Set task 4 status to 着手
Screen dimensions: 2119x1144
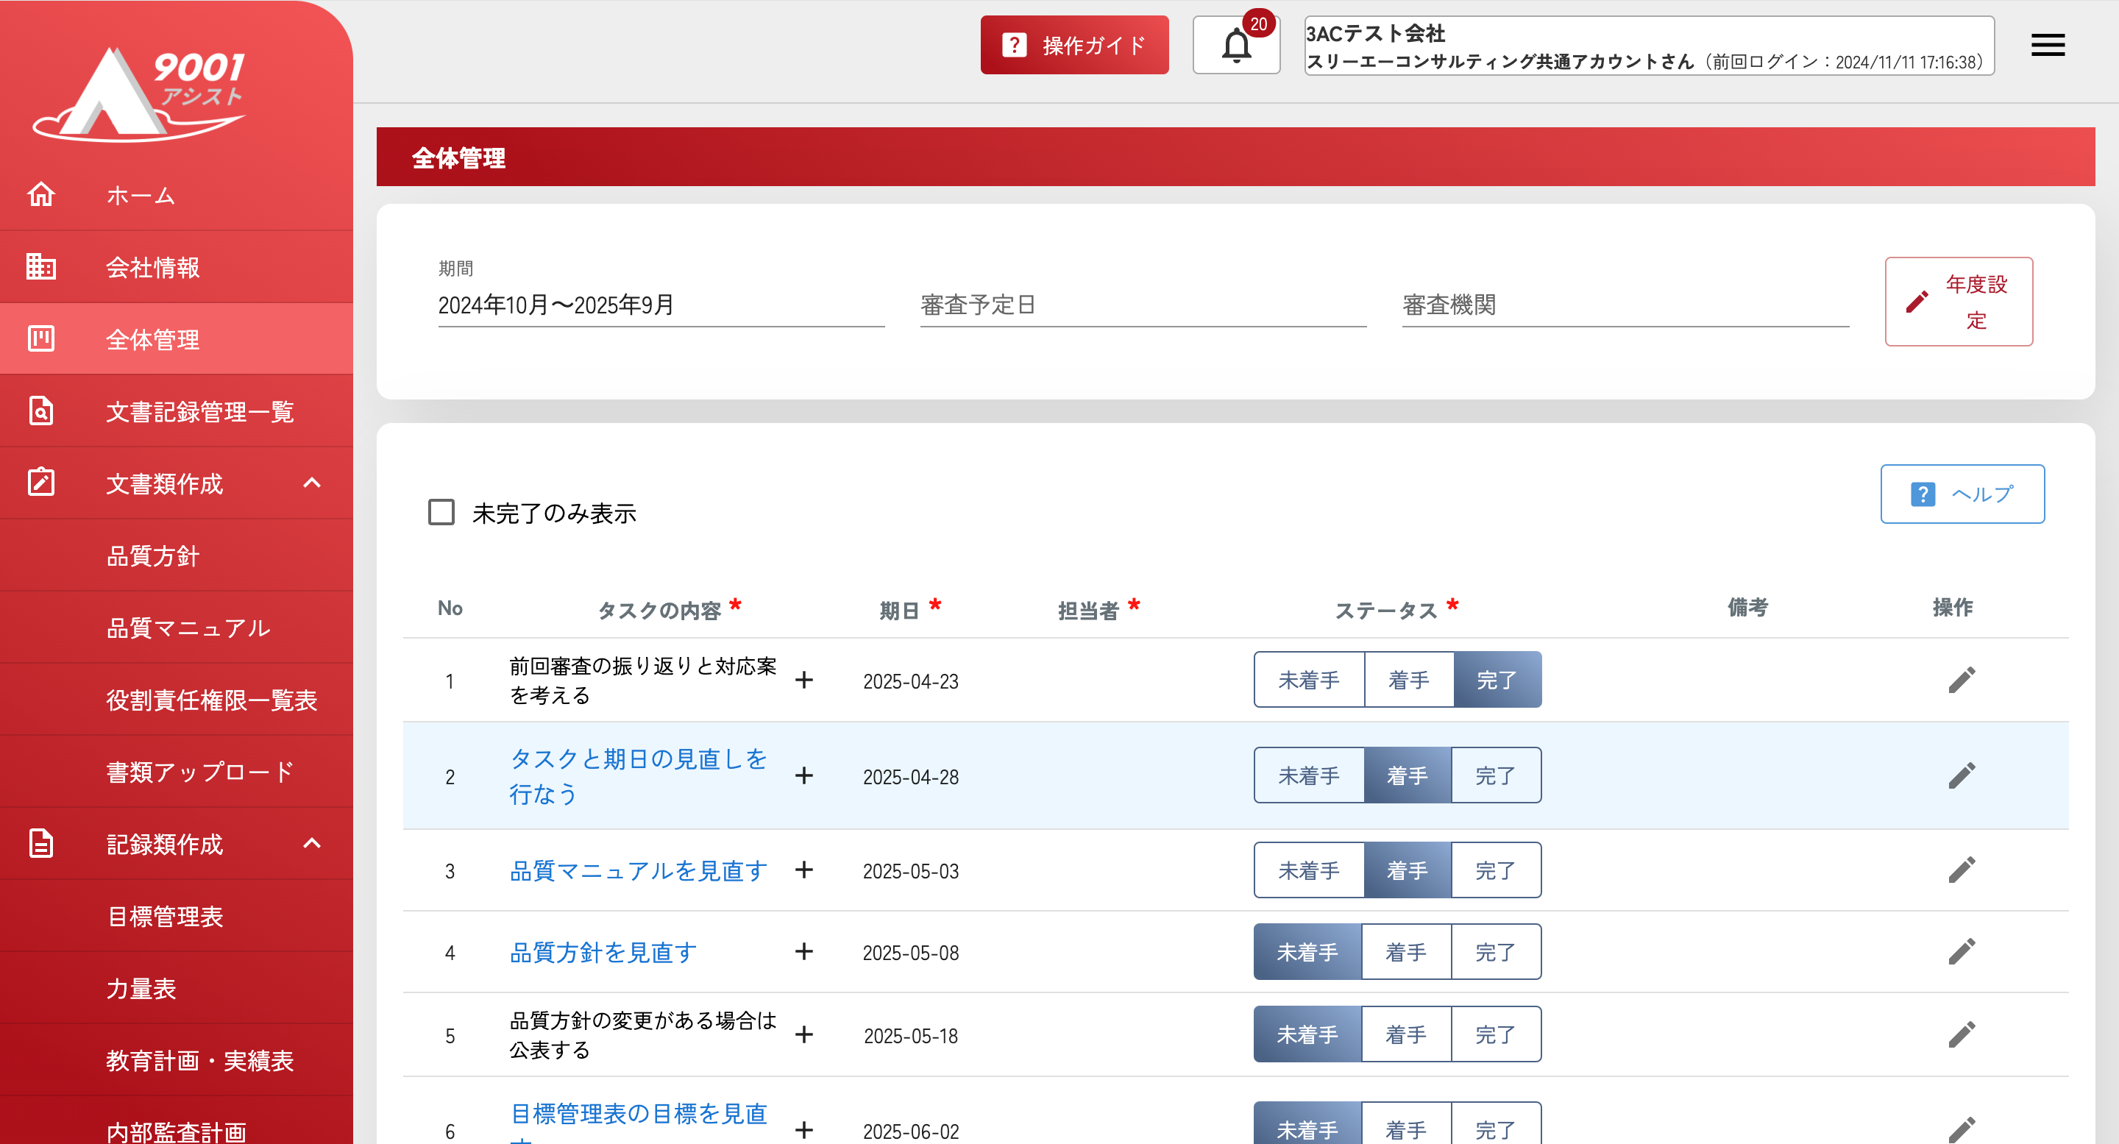pos(1406,951)
